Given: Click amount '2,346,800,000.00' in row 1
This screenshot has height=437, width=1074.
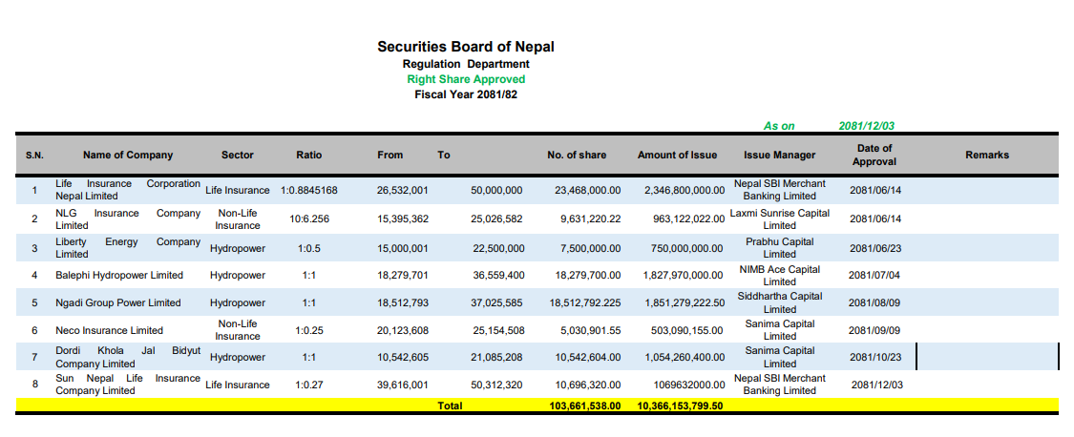Looking at the screenshot, I should tap(684, 190).
